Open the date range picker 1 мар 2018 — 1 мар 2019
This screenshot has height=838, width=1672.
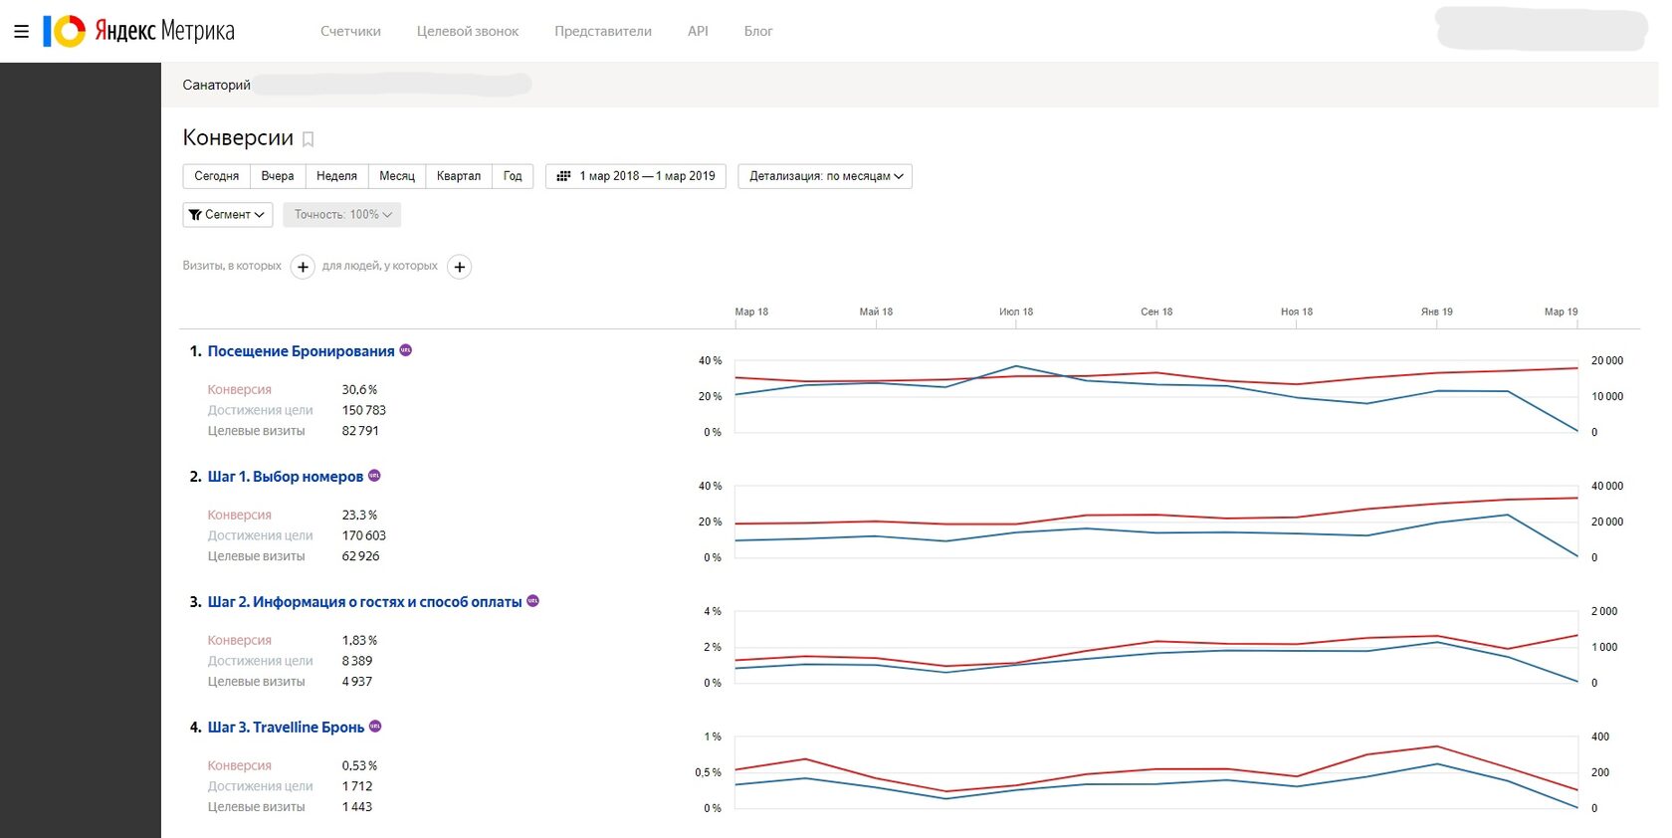pyautogui.click(x=636, y=176)
